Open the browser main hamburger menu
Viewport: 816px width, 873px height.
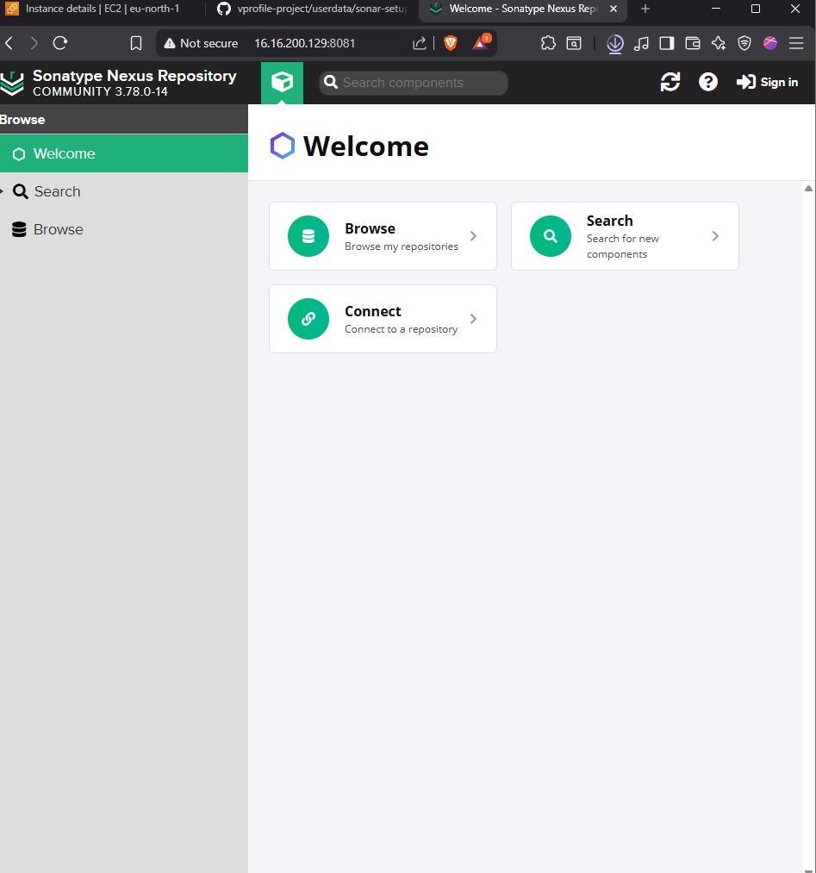click(796, 43)
